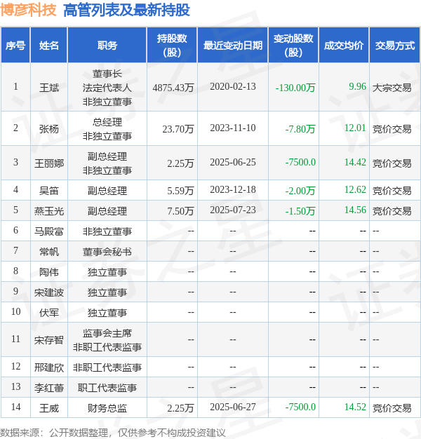
Task: Click the 董事会秘书 position cell
Action: coord(107,252)
